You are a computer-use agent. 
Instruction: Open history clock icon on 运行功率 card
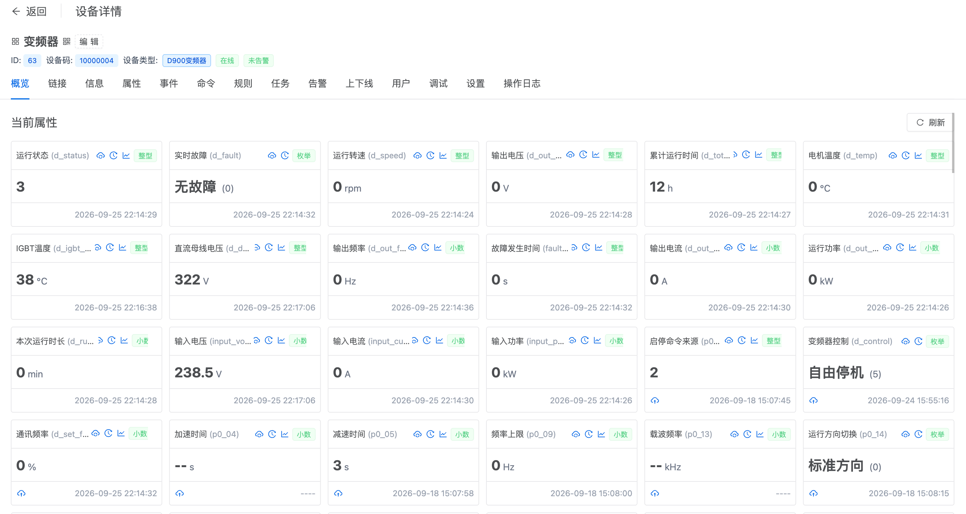[900, 248]
